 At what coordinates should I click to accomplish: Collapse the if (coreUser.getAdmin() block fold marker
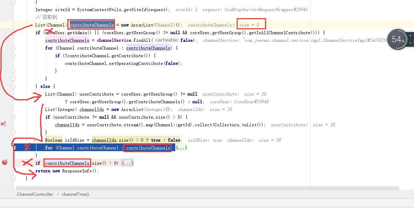coord(13,32)
